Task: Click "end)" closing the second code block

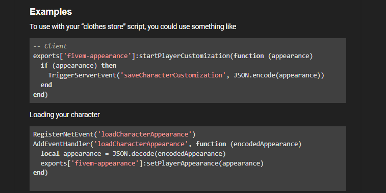Action: coord(41,173)
